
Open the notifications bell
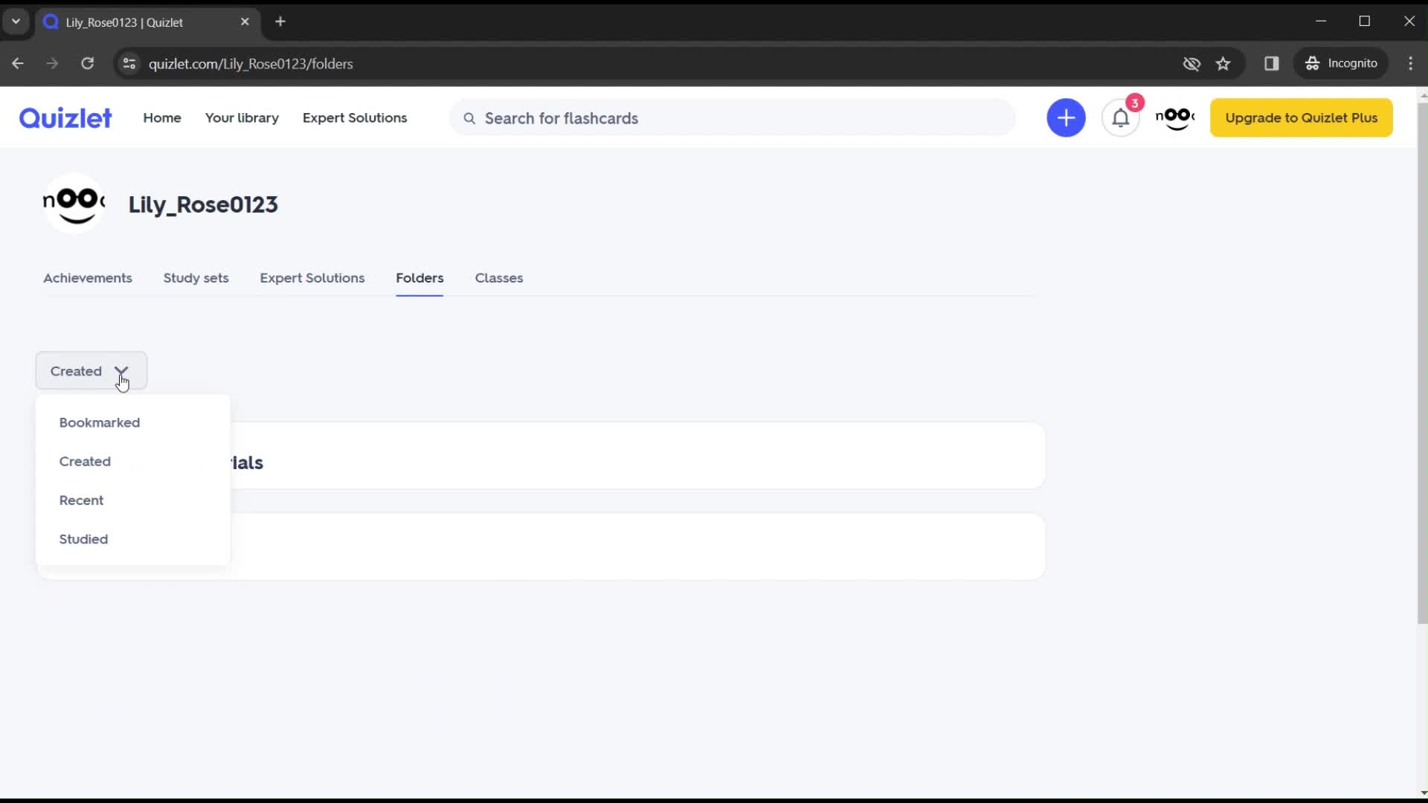pyautogui.click(x=1120, y=117)
